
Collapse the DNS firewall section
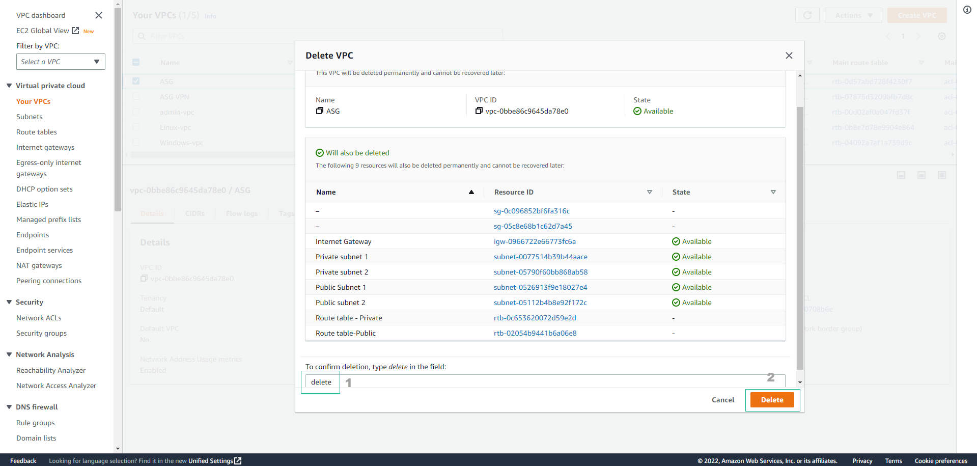9,407
